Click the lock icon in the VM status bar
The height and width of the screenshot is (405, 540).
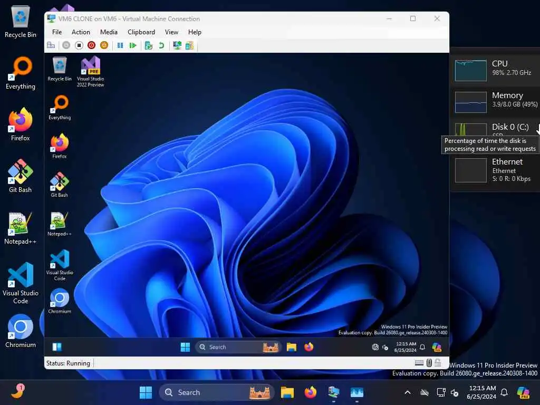point(438,363)
